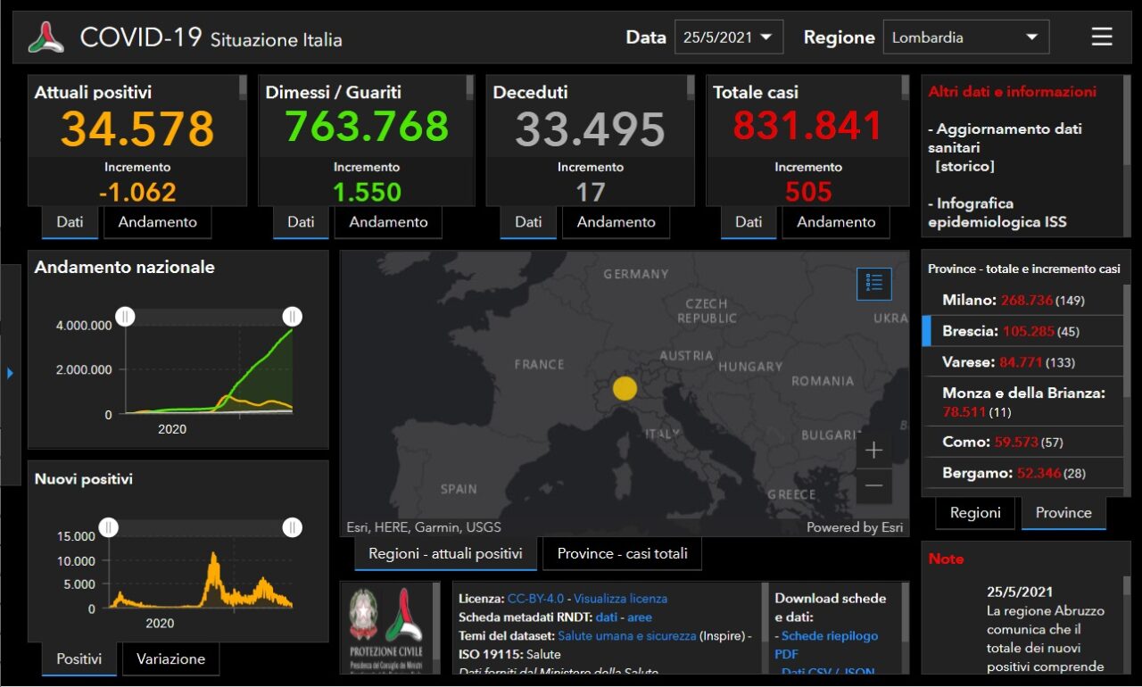The image size is (1142, 687).
Task: Toggle the map legend list icon
Action: click(873, 284)
